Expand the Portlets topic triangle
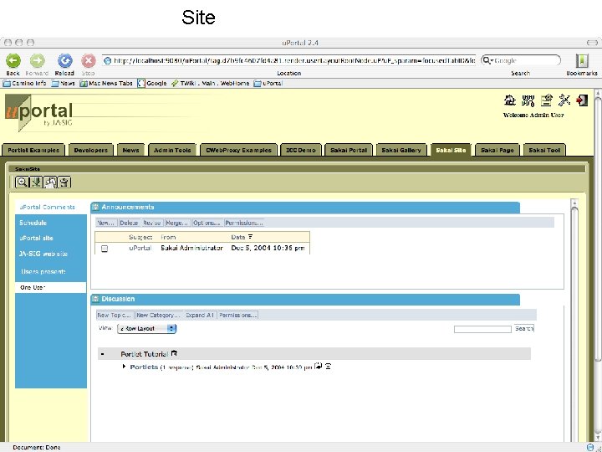This screenshot has height=452, width=602. (124, 367)
